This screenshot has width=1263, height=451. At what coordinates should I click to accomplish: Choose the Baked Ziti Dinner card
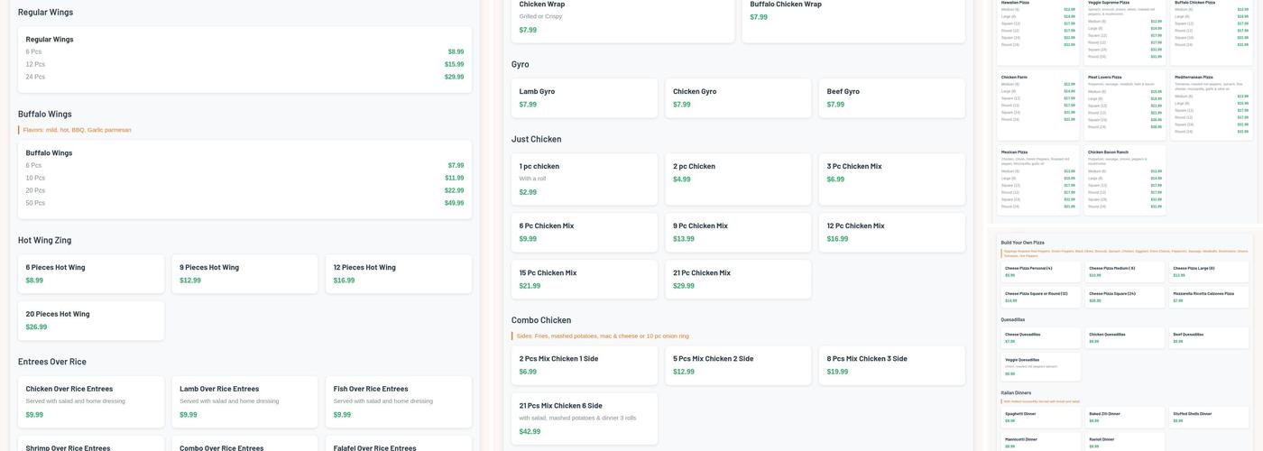(1125, 417)
